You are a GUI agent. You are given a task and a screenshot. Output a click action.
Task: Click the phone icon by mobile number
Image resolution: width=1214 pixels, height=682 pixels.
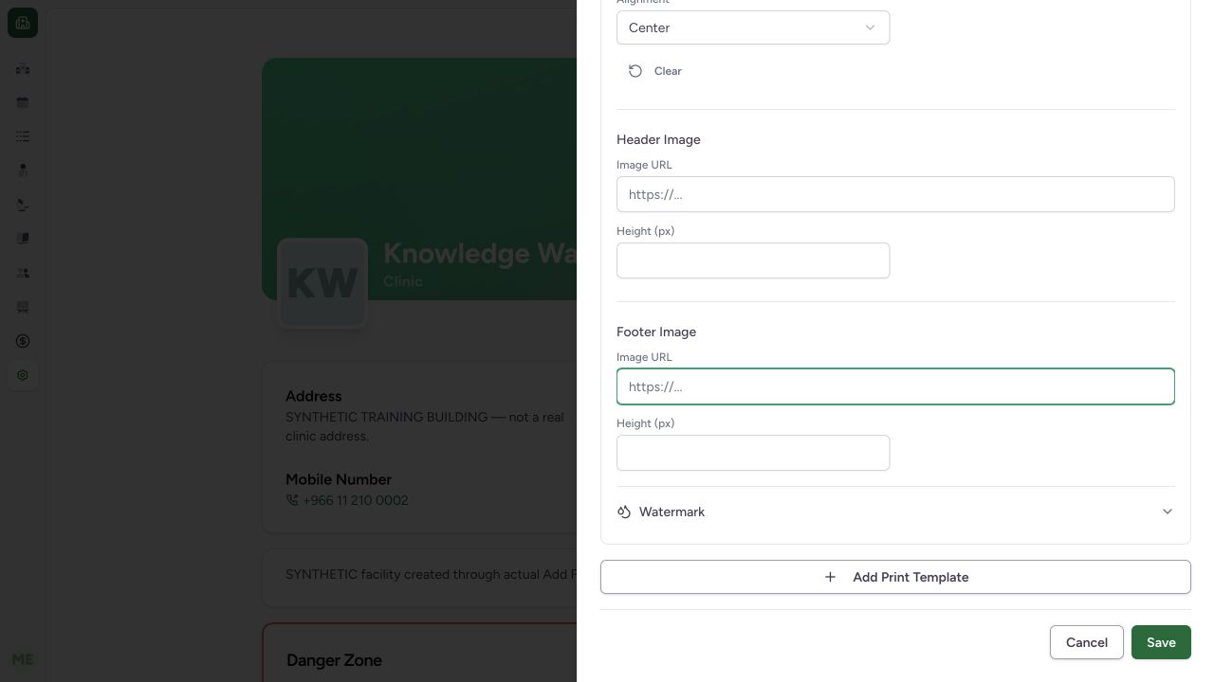point(292,500)
